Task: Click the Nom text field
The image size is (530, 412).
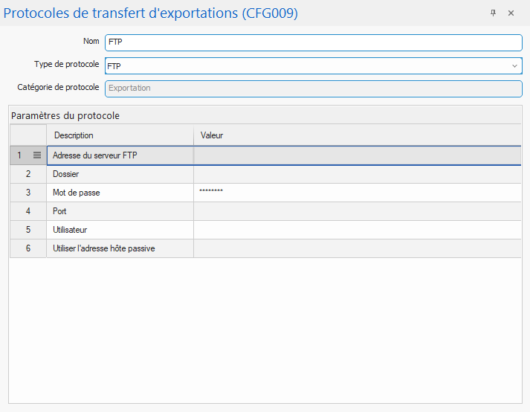Action: click(314, 42)
